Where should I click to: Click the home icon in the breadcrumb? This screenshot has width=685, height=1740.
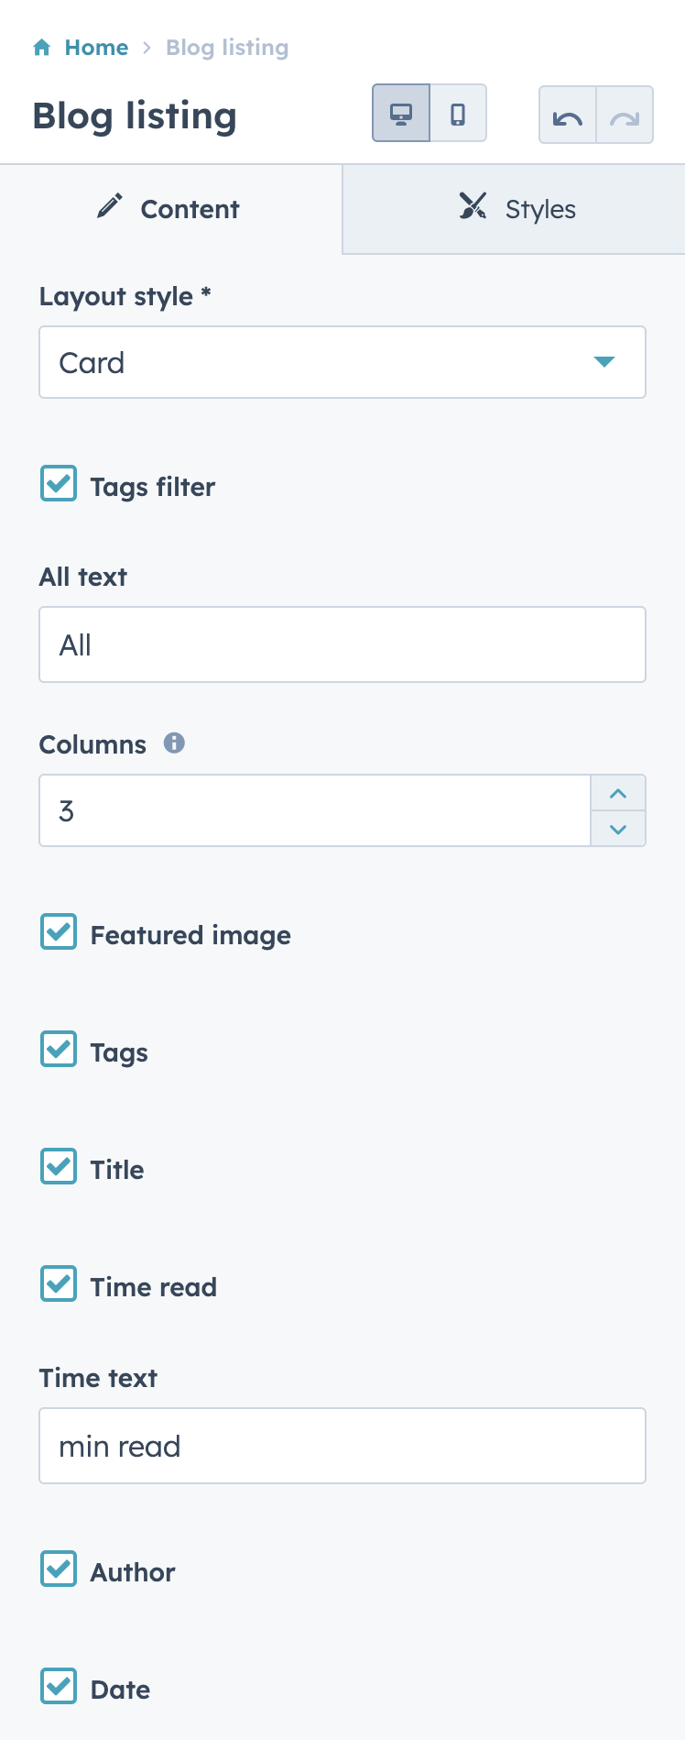(x=42, y=47)
